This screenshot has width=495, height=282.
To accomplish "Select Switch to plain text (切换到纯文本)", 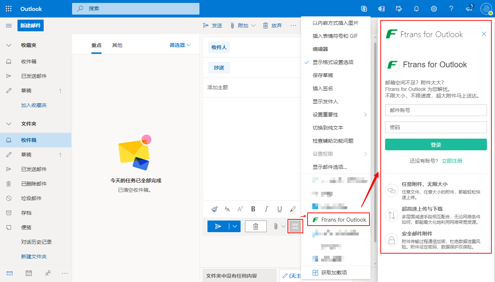I will [336, 128].
